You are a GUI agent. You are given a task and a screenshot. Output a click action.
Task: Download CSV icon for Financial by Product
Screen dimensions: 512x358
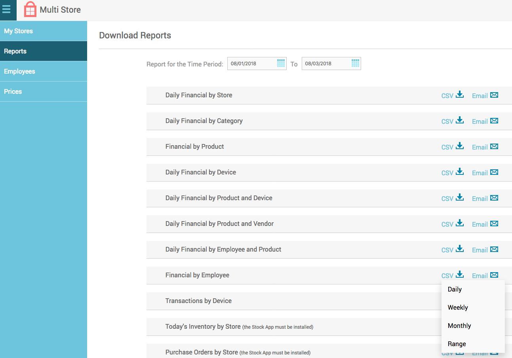[x=460, y=146]
